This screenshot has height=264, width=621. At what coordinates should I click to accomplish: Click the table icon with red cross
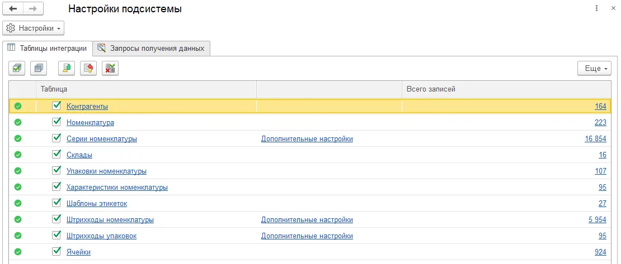(x=110, y=68)
